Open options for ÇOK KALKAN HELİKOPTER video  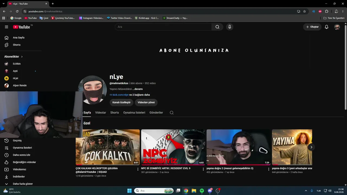coord(138,169)
